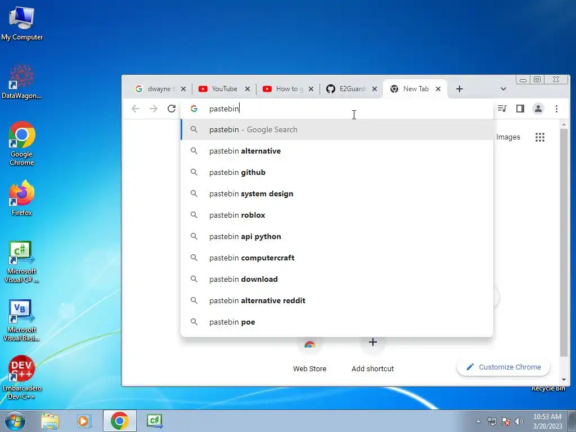Close the YouTube tab

[247, 89]
